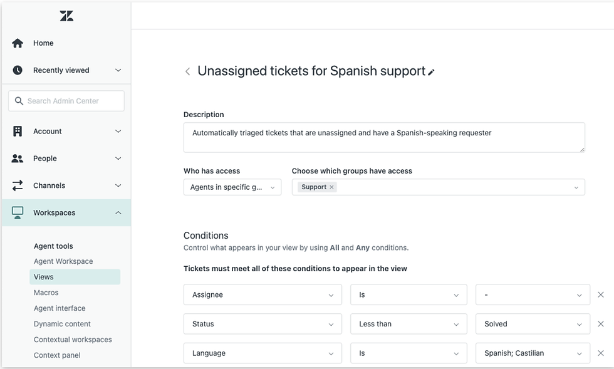Remove the Language condition row
Image resolution: width=614 pixels, height=369 pixels.
click(601, 353)
